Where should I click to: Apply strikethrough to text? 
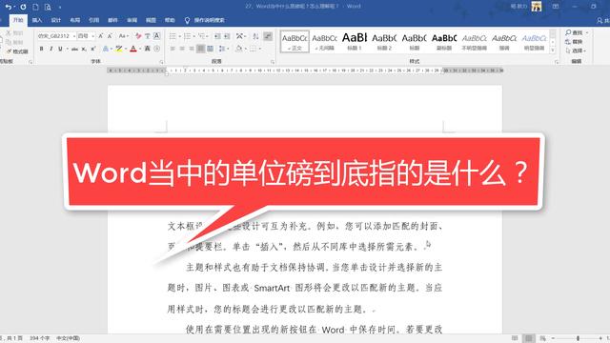(x=74, y=49)
